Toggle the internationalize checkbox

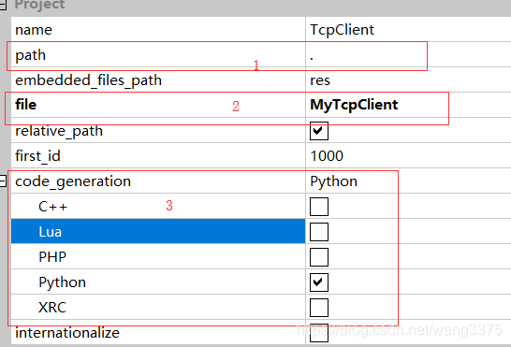(x=319, y=333)
